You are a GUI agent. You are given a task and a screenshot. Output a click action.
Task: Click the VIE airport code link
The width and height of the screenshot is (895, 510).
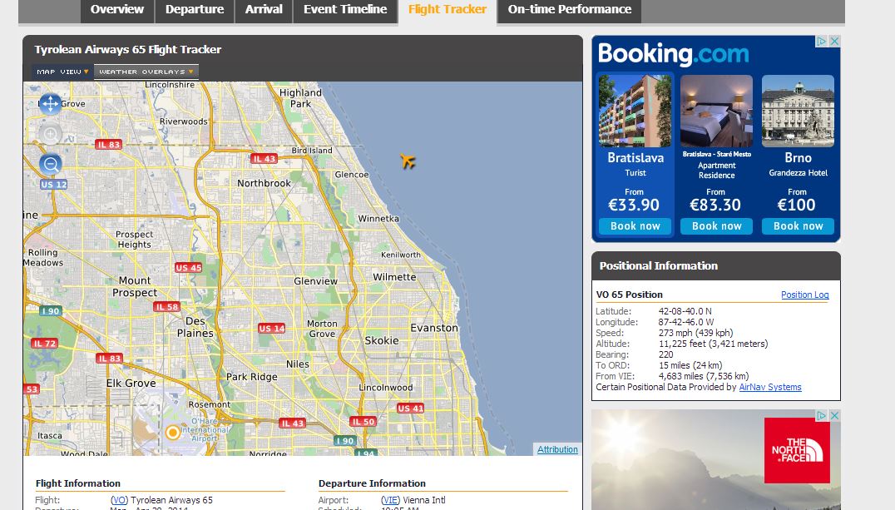[390, 500]
